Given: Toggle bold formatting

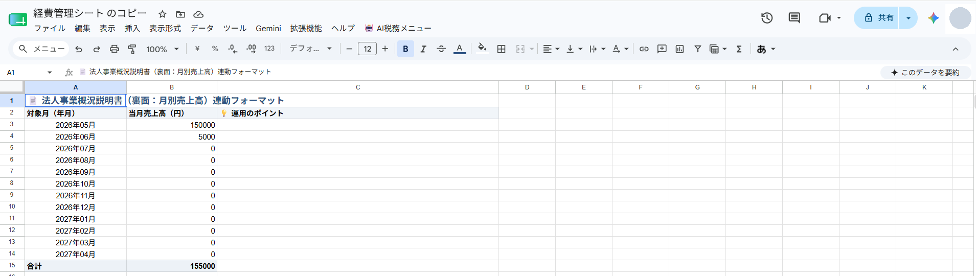Looking at the screenshot, I should coord(405,49).
